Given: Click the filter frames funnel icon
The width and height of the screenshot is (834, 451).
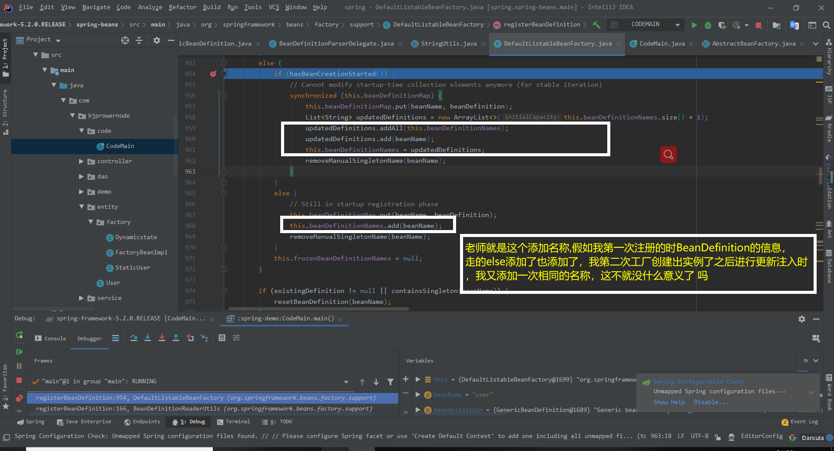Looking at the screenshot, I should click(x=391, y=382).
